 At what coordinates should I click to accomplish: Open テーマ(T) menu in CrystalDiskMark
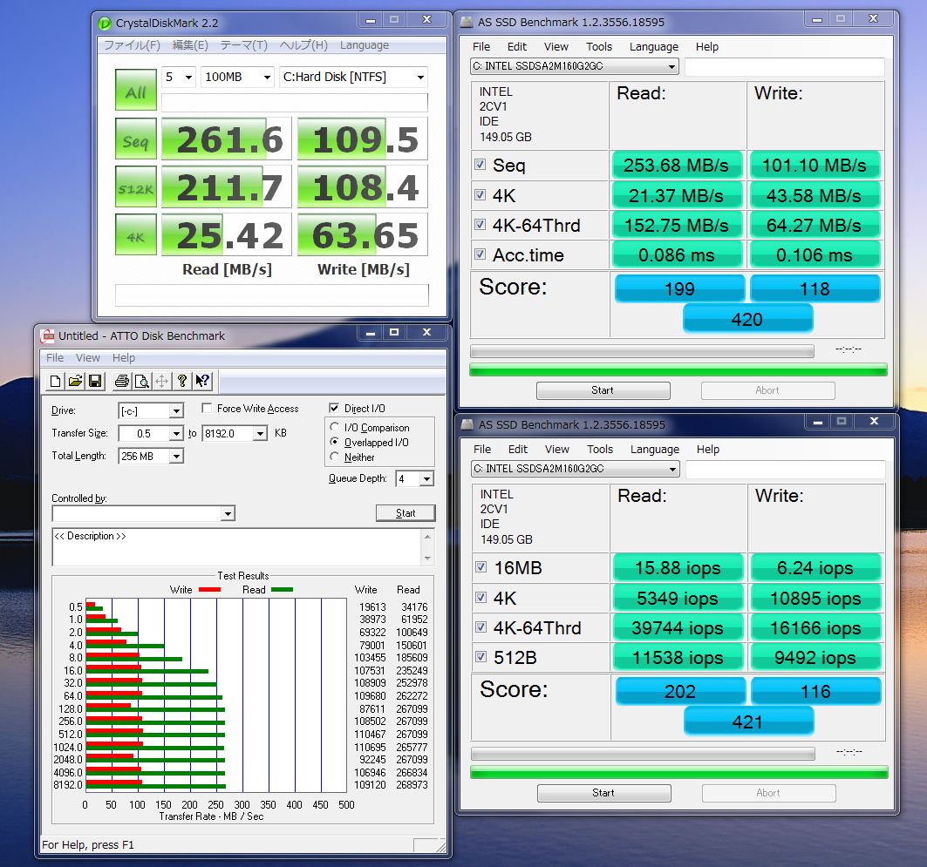[243, 45]
